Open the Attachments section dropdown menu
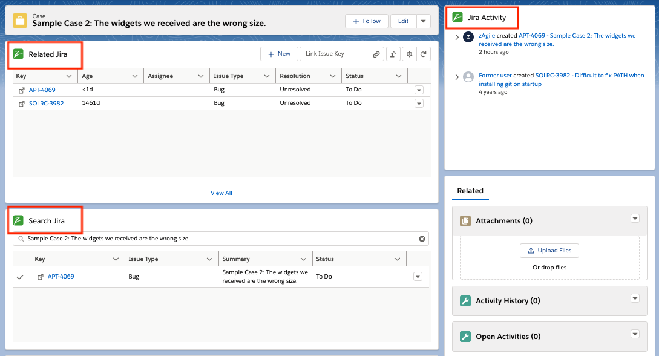The image size is (659, 356). pyautogui.click(x=634, y=219)
